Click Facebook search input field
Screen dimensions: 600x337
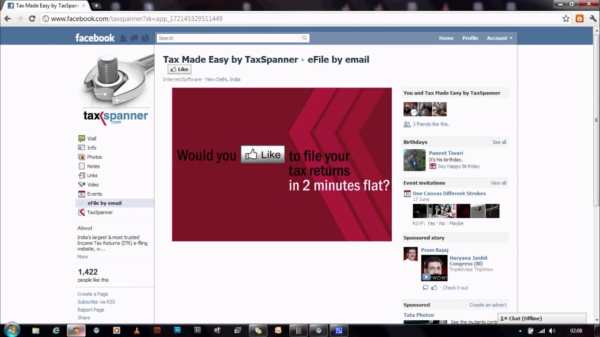pyautogui.click(x=228, y=38)
